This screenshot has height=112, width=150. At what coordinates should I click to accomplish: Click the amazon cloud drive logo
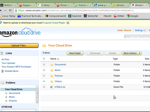[20, 32]
